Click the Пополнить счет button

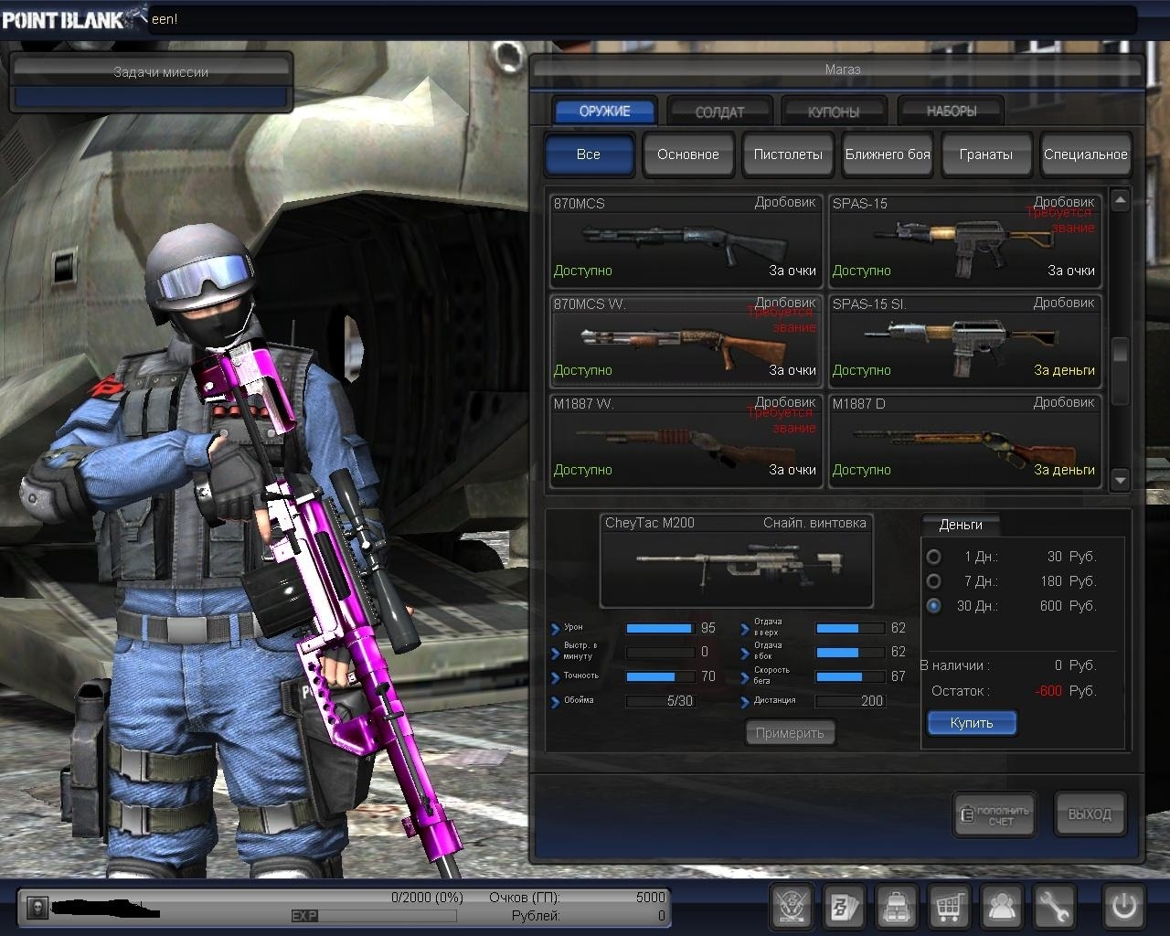994,814
